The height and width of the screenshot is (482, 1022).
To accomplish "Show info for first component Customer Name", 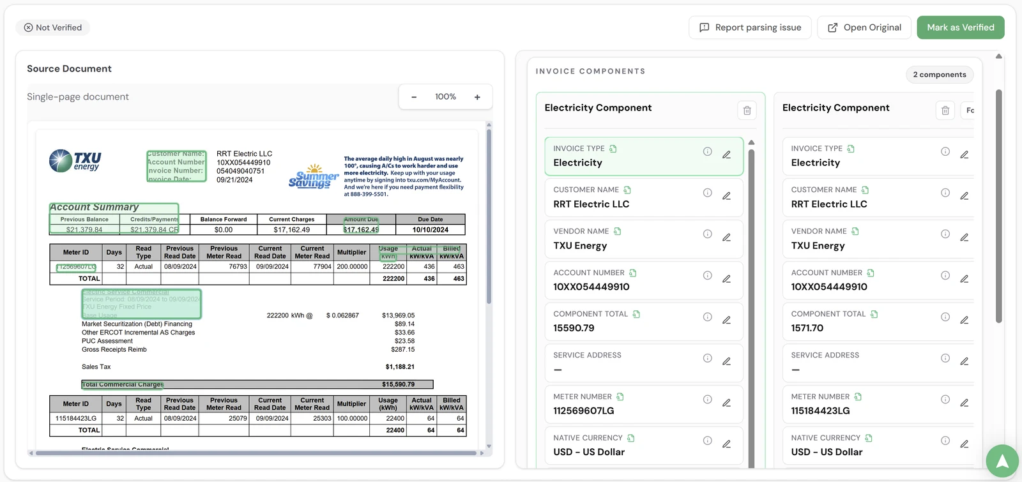I will point(708,193).
